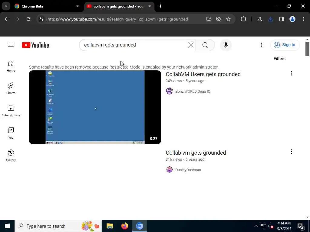Open the search Filters
310x232 pixels.
pyautogui.click(x=279, y=59)
